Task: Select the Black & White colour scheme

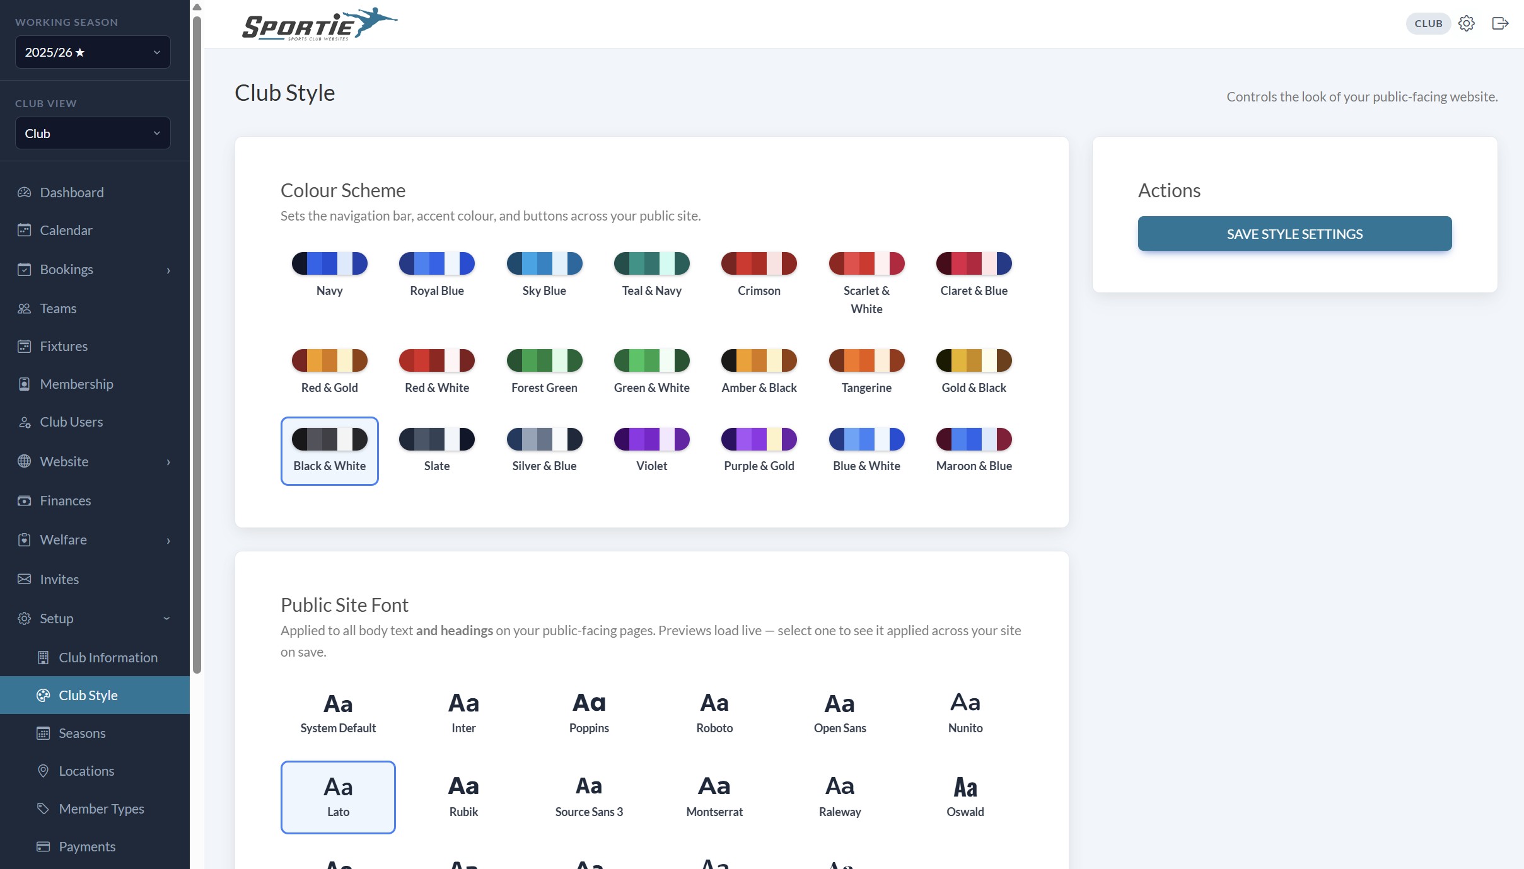Action: 329,451
